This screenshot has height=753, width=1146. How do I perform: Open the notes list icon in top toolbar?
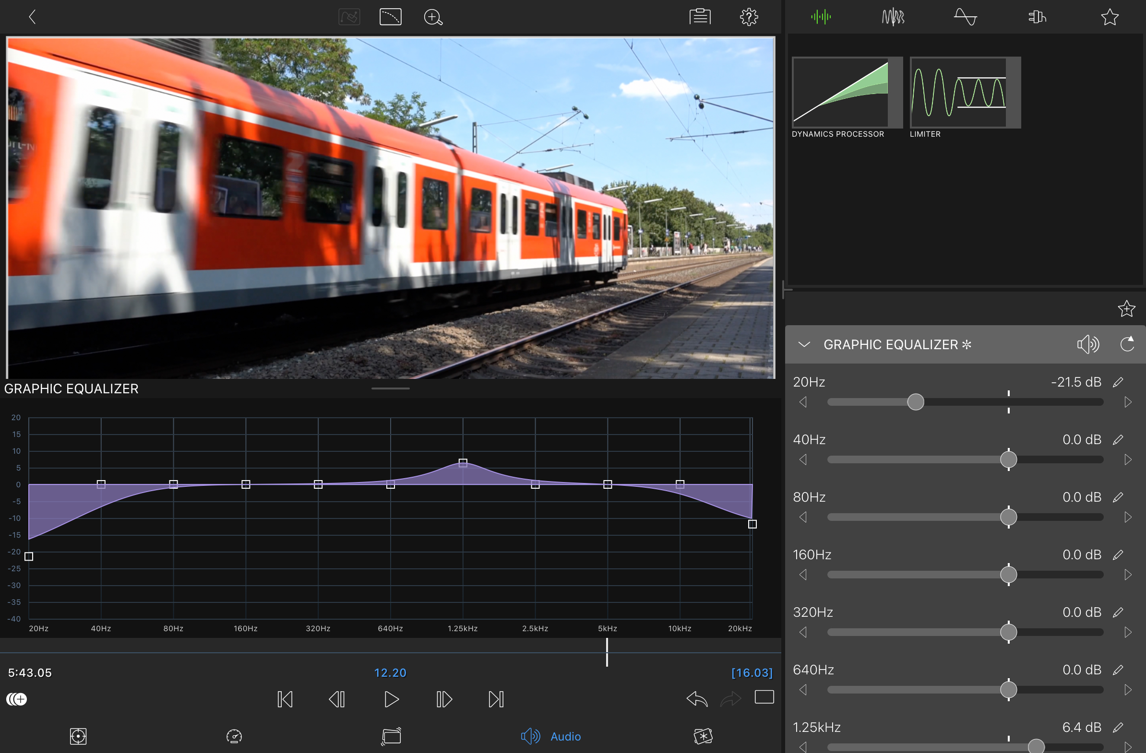click(700, 17)
